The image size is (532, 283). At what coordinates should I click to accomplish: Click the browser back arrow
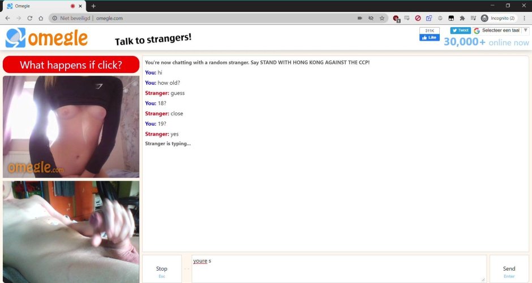click(x=7, y=18)
